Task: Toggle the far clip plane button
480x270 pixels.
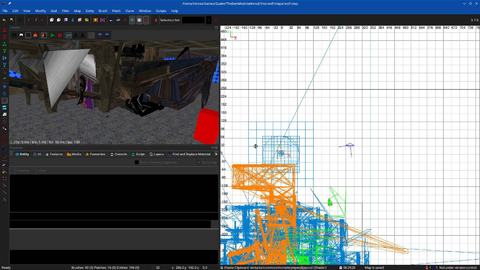Action: click(x=68, y=35)
